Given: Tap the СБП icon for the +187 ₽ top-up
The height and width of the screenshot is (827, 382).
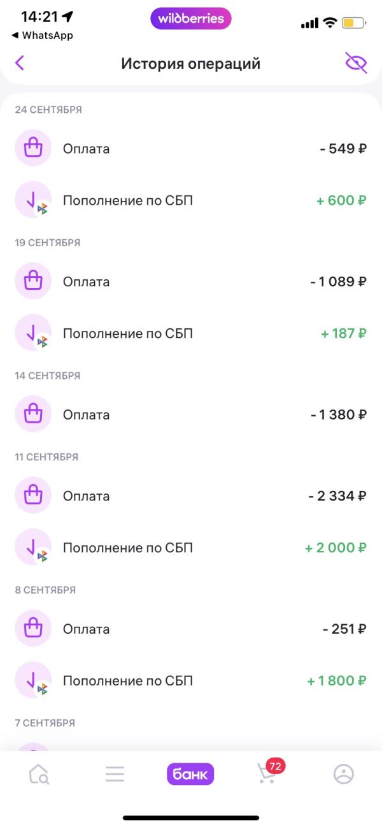Looking at the screenshot, I should point(33,333).
